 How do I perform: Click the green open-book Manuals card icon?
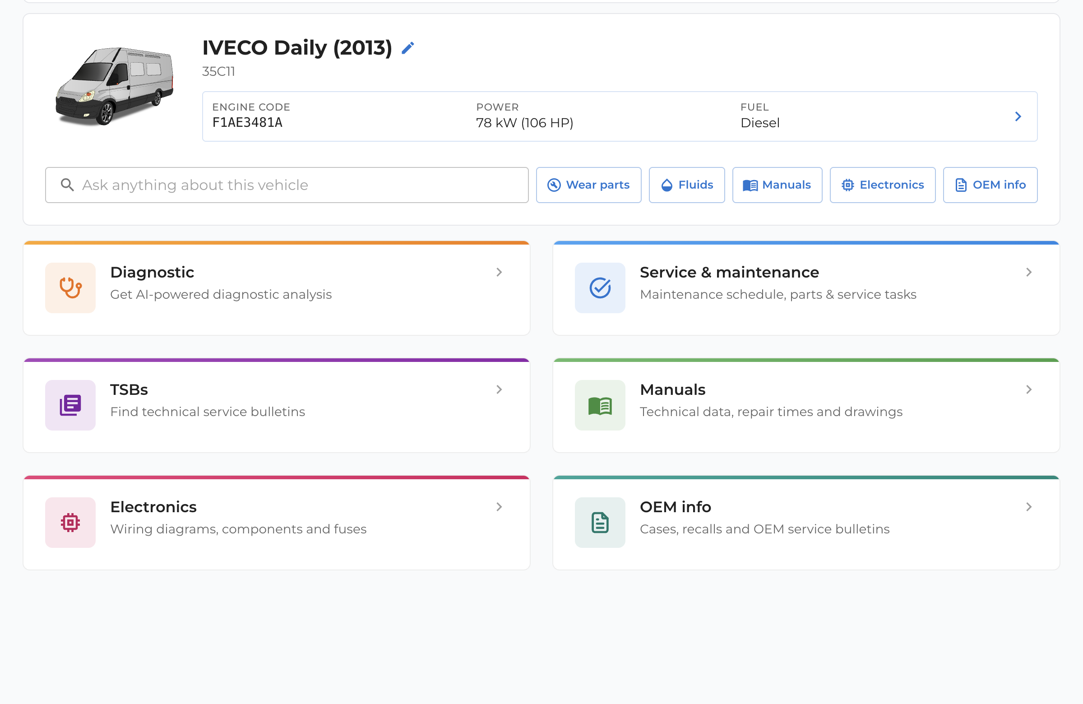(x=600, y=405)
